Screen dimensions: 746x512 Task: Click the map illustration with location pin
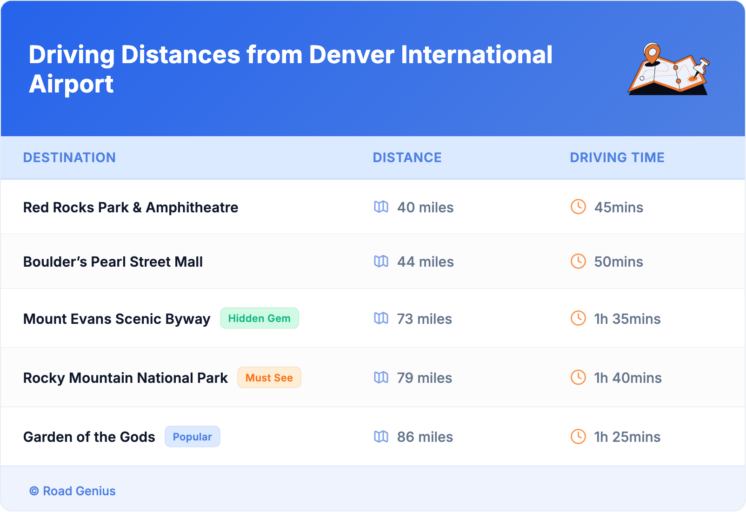click(x=668, y=69)
